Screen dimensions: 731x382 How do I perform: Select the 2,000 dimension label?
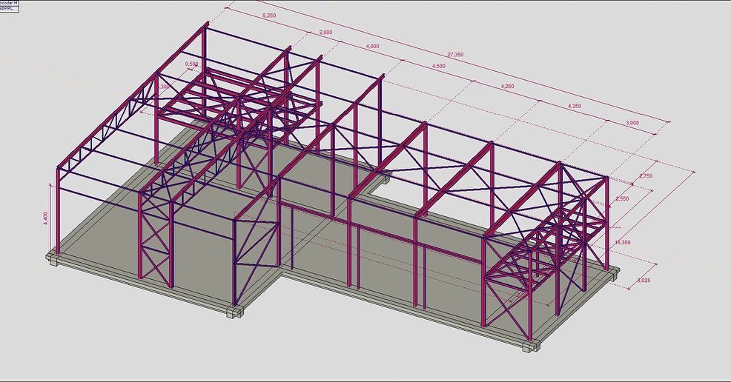[325, 33]
